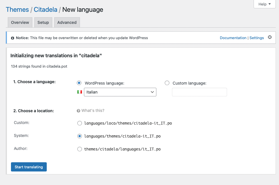Click the Italian flag icon
279x185 pixels.
[x=80, y=92]
